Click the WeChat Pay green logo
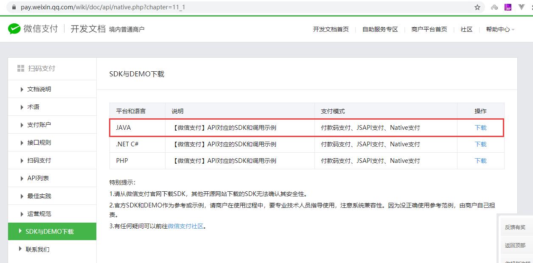This screenshot has width=533, height=263. click(x=14, y=29)
